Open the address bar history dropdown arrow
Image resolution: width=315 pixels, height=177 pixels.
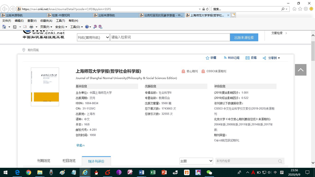coord(199,9)
